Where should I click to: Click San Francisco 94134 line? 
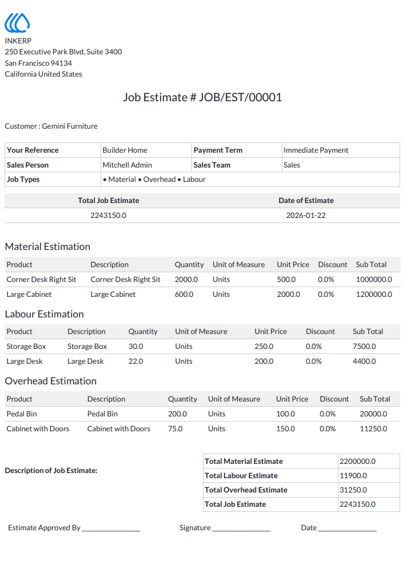(38, 63)
